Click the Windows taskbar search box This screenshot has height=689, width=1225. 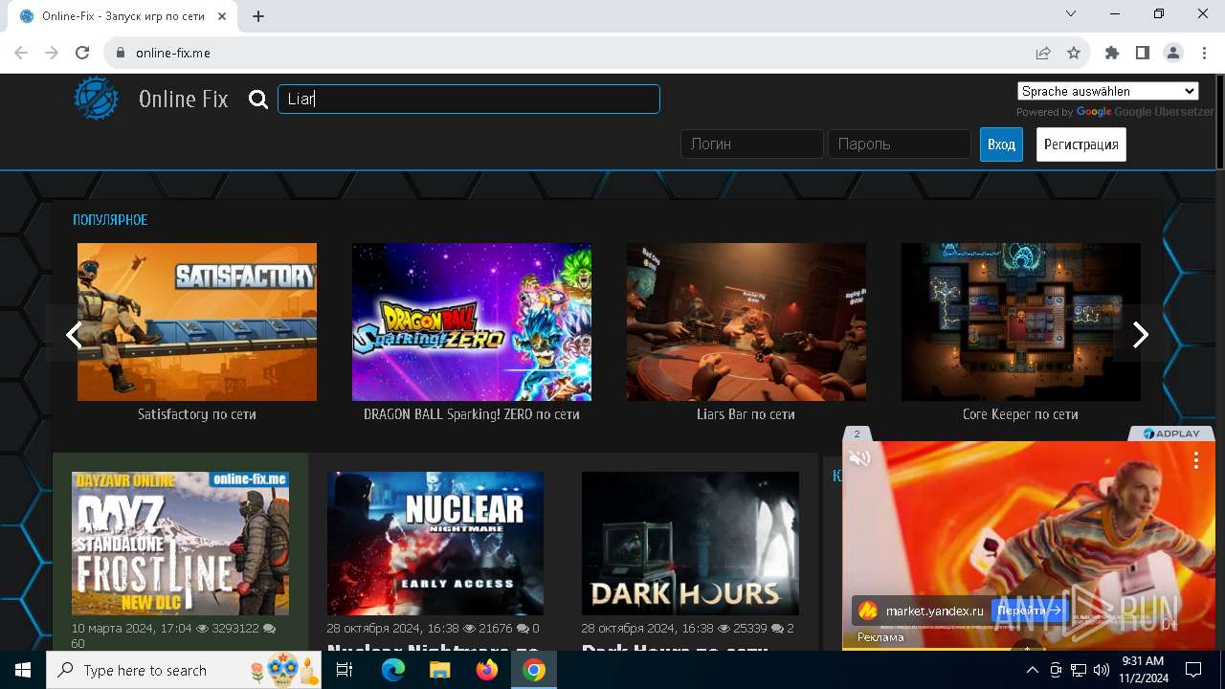[185, 670]
